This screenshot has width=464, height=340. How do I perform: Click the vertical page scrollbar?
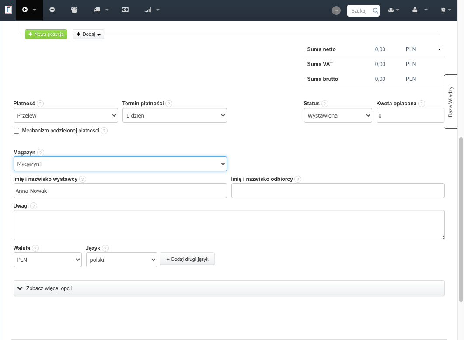click(461, 219)
